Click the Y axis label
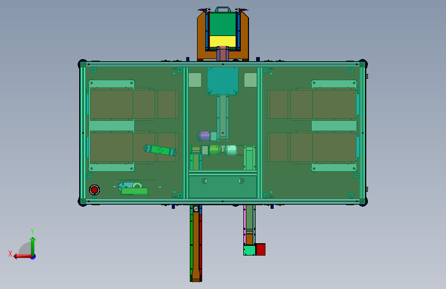446x289 pixels. [x=32, y=231]
